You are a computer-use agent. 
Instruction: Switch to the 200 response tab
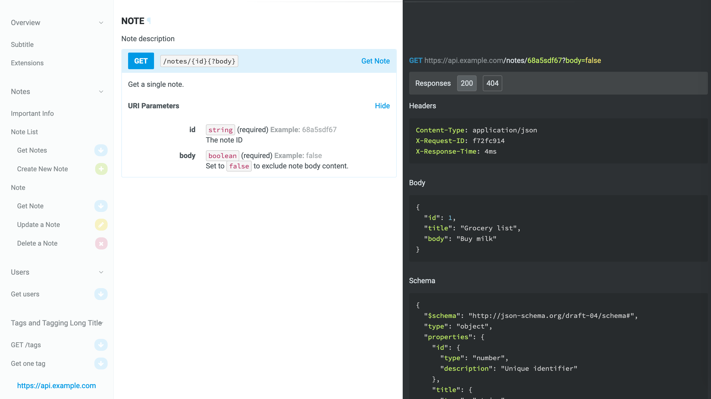click(466, 83)
